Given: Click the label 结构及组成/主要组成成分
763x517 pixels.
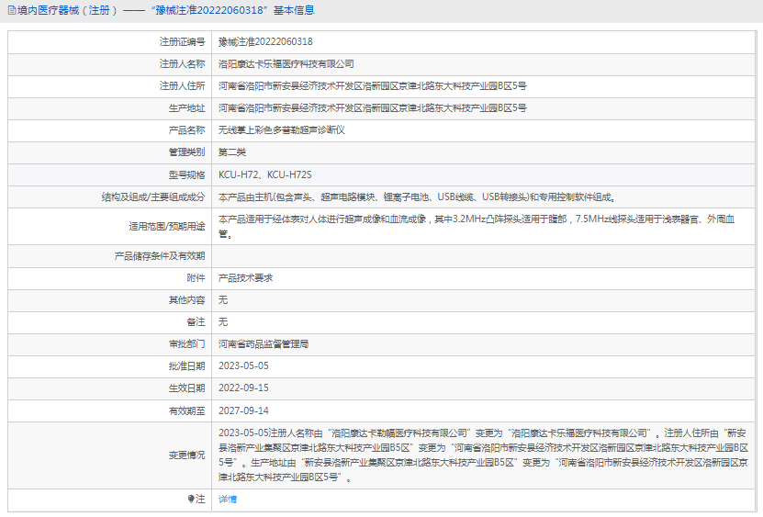Looking at the screenshot, I should (x=153, y=197).
